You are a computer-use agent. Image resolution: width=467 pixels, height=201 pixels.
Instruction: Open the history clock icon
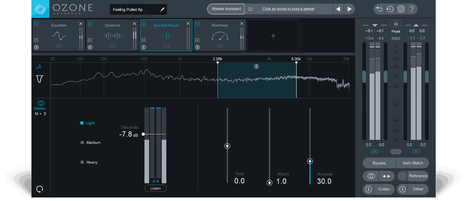pyautogui.click(x=390, y=9)
